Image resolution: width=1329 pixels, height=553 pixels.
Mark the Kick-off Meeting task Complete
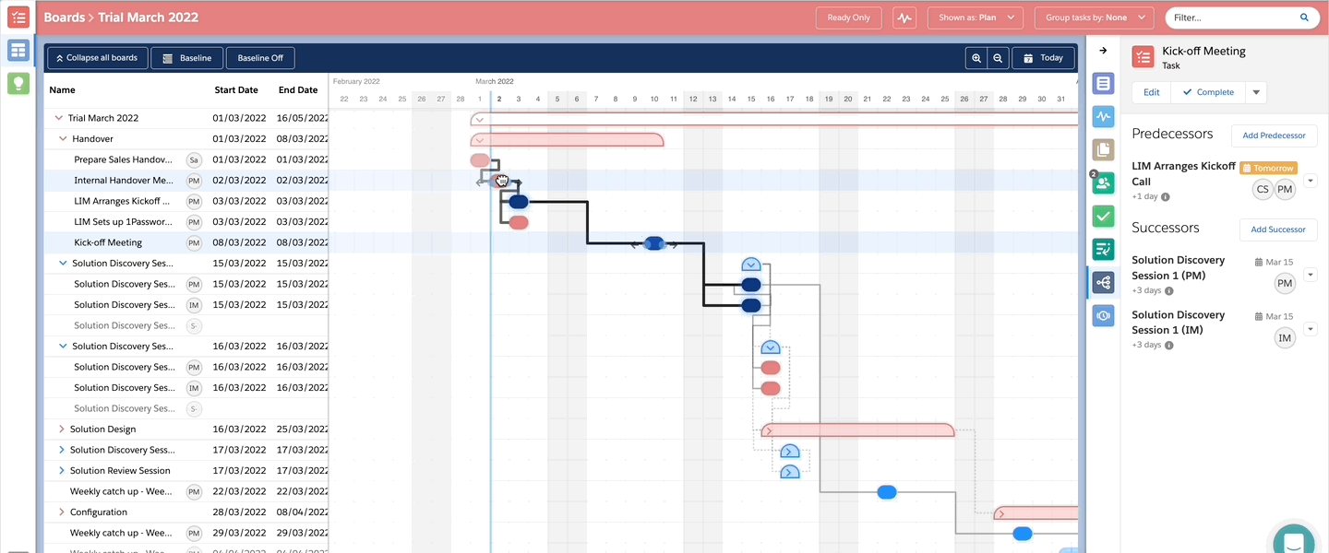click(1207, 92)
